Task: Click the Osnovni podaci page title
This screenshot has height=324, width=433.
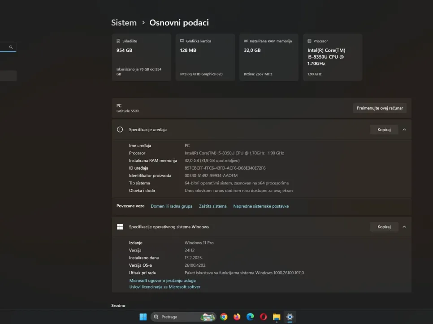Action: click(x=179, y=23)
